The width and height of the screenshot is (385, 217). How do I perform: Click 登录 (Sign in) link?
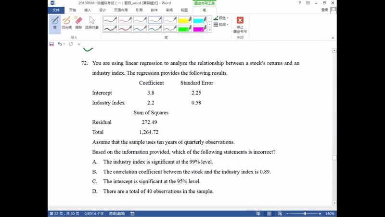[325, 10]
